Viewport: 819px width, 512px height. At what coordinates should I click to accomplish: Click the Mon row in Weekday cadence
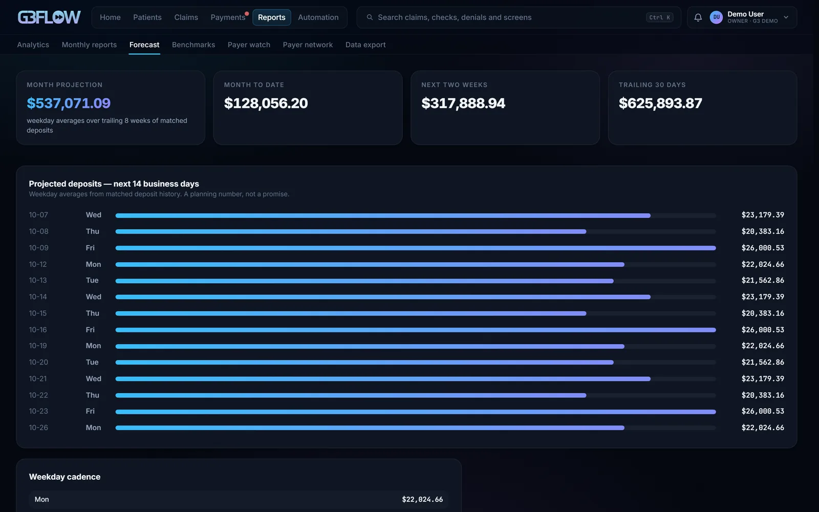coord(239,499)
